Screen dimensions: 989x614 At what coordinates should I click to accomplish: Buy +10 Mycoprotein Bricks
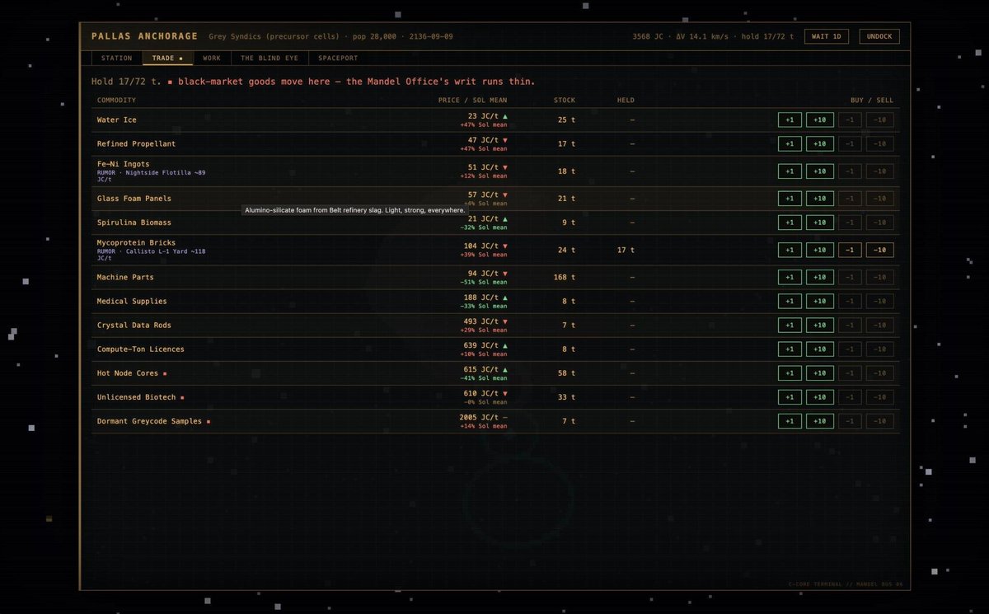[x=820, y=250]
